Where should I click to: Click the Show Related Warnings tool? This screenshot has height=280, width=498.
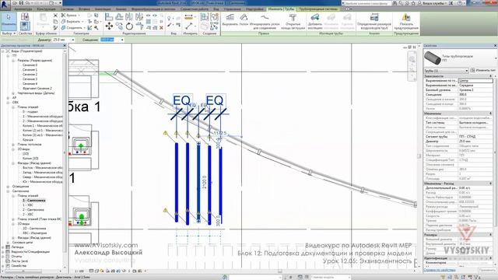406,21
